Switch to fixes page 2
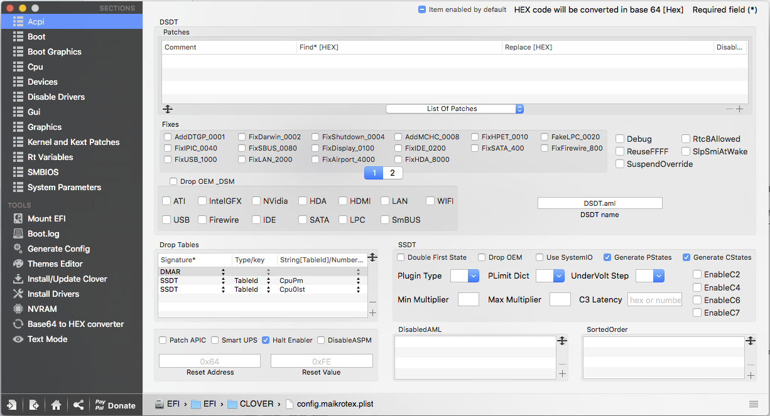 click(x=393, y=173)
